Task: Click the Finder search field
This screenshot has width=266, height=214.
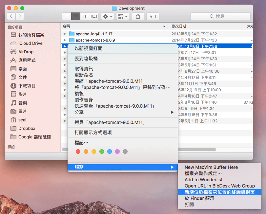Action: pyautogui.click(x=221, y=16)
